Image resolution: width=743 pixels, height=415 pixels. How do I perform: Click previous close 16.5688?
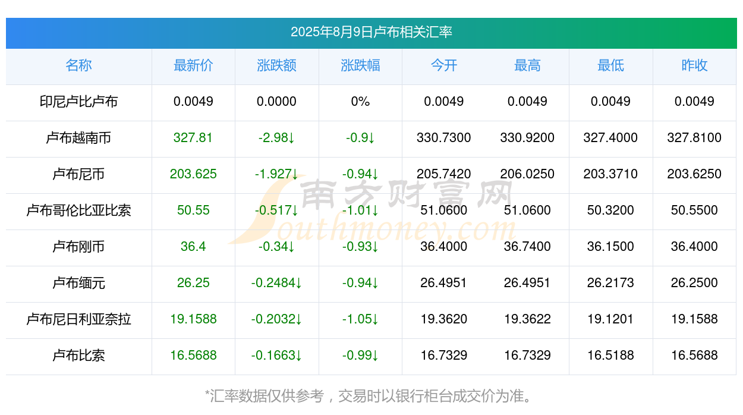694,356
